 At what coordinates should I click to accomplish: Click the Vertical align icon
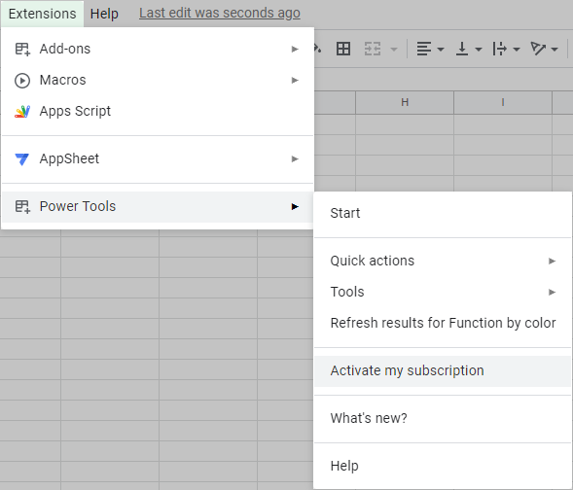click(462, 49)
